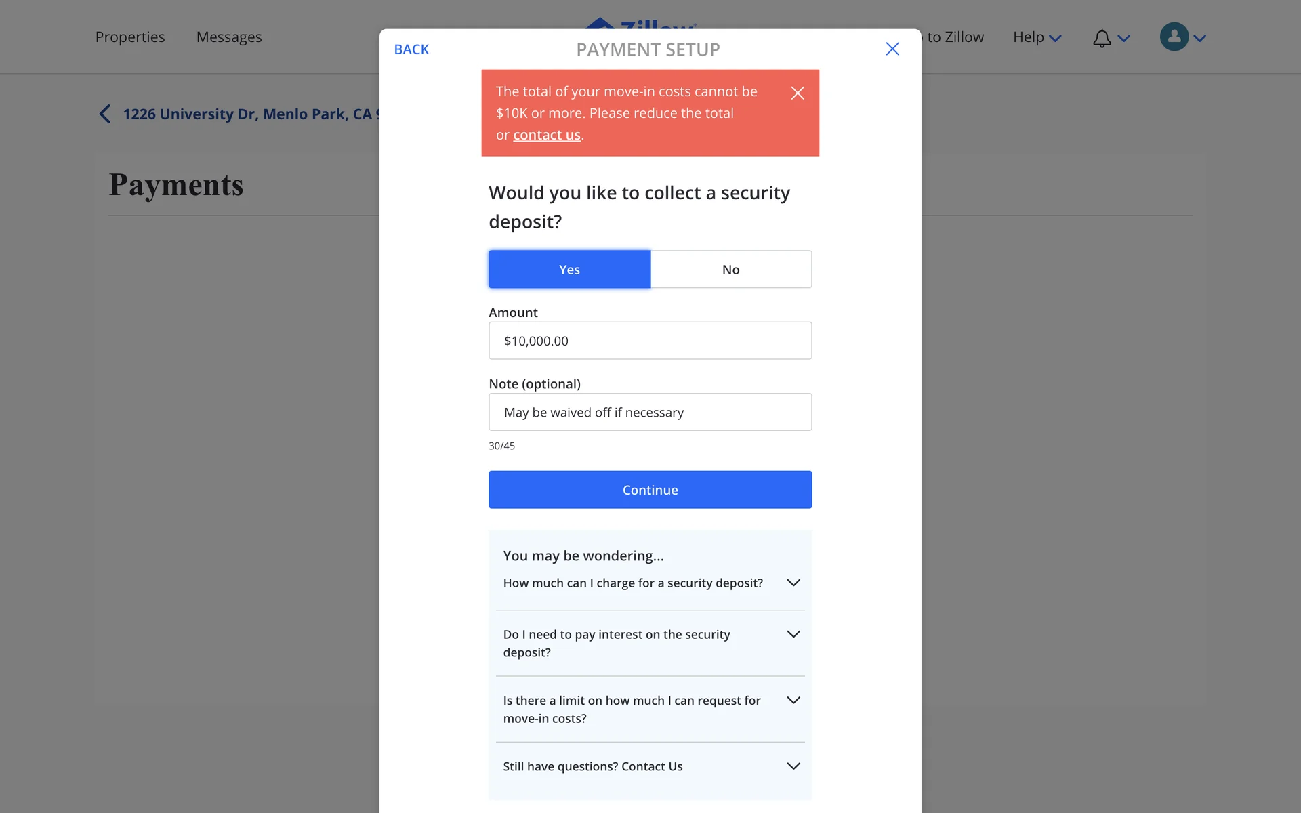1301x813 pixels.
Task: Open the notifications bell icon
Action: point(1102,38)
